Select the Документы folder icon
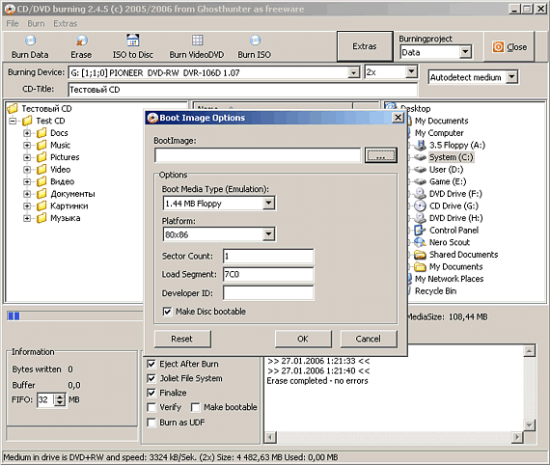 41,194
